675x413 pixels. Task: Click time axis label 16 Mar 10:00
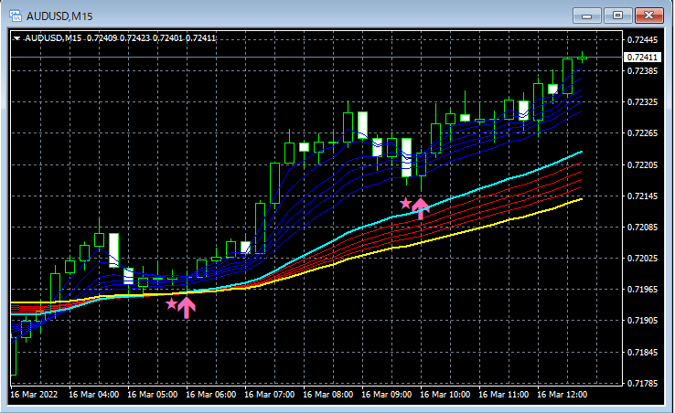coord(445,395)
